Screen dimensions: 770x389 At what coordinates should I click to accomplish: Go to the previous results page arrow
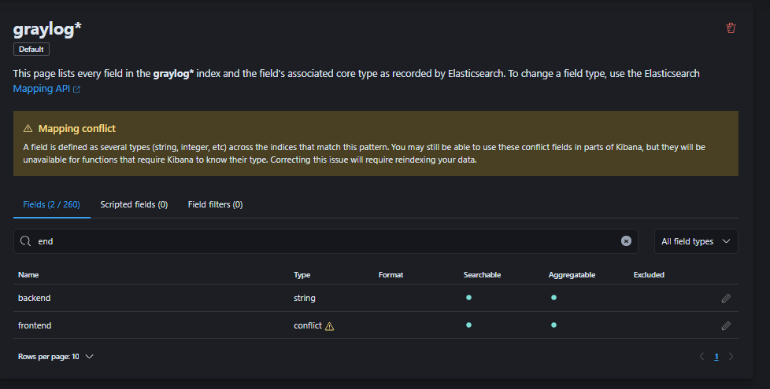pos(702,357)
